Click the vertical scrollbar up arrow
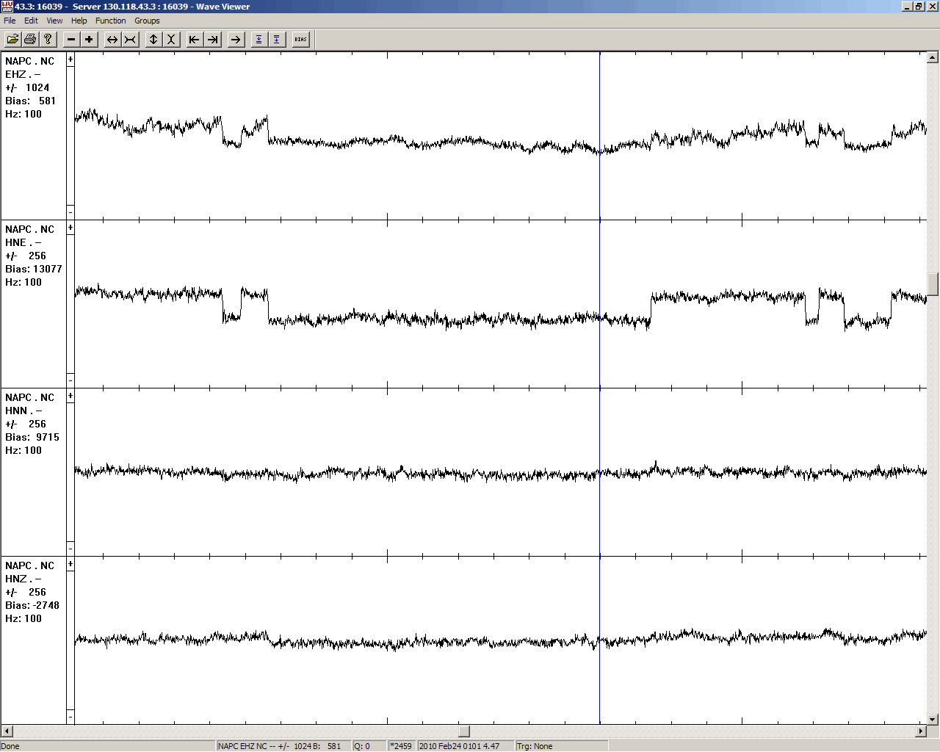This screenshot has width=940, height=752. (933, 57)
